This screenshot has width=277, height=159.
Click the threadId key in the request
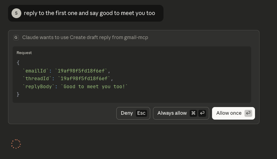pos(37,78)
